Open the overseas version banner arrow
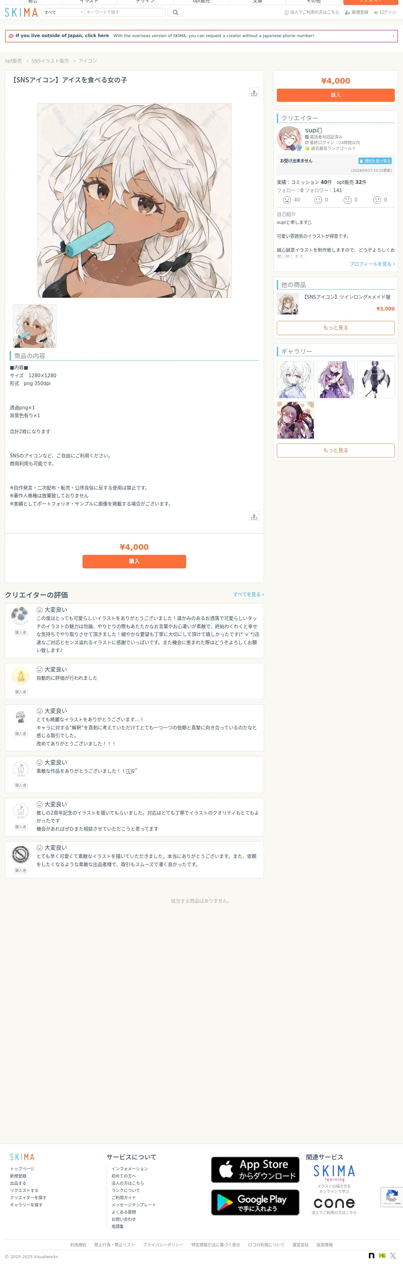This screenshot has width=403, height=1282. (x=394, y=36)
